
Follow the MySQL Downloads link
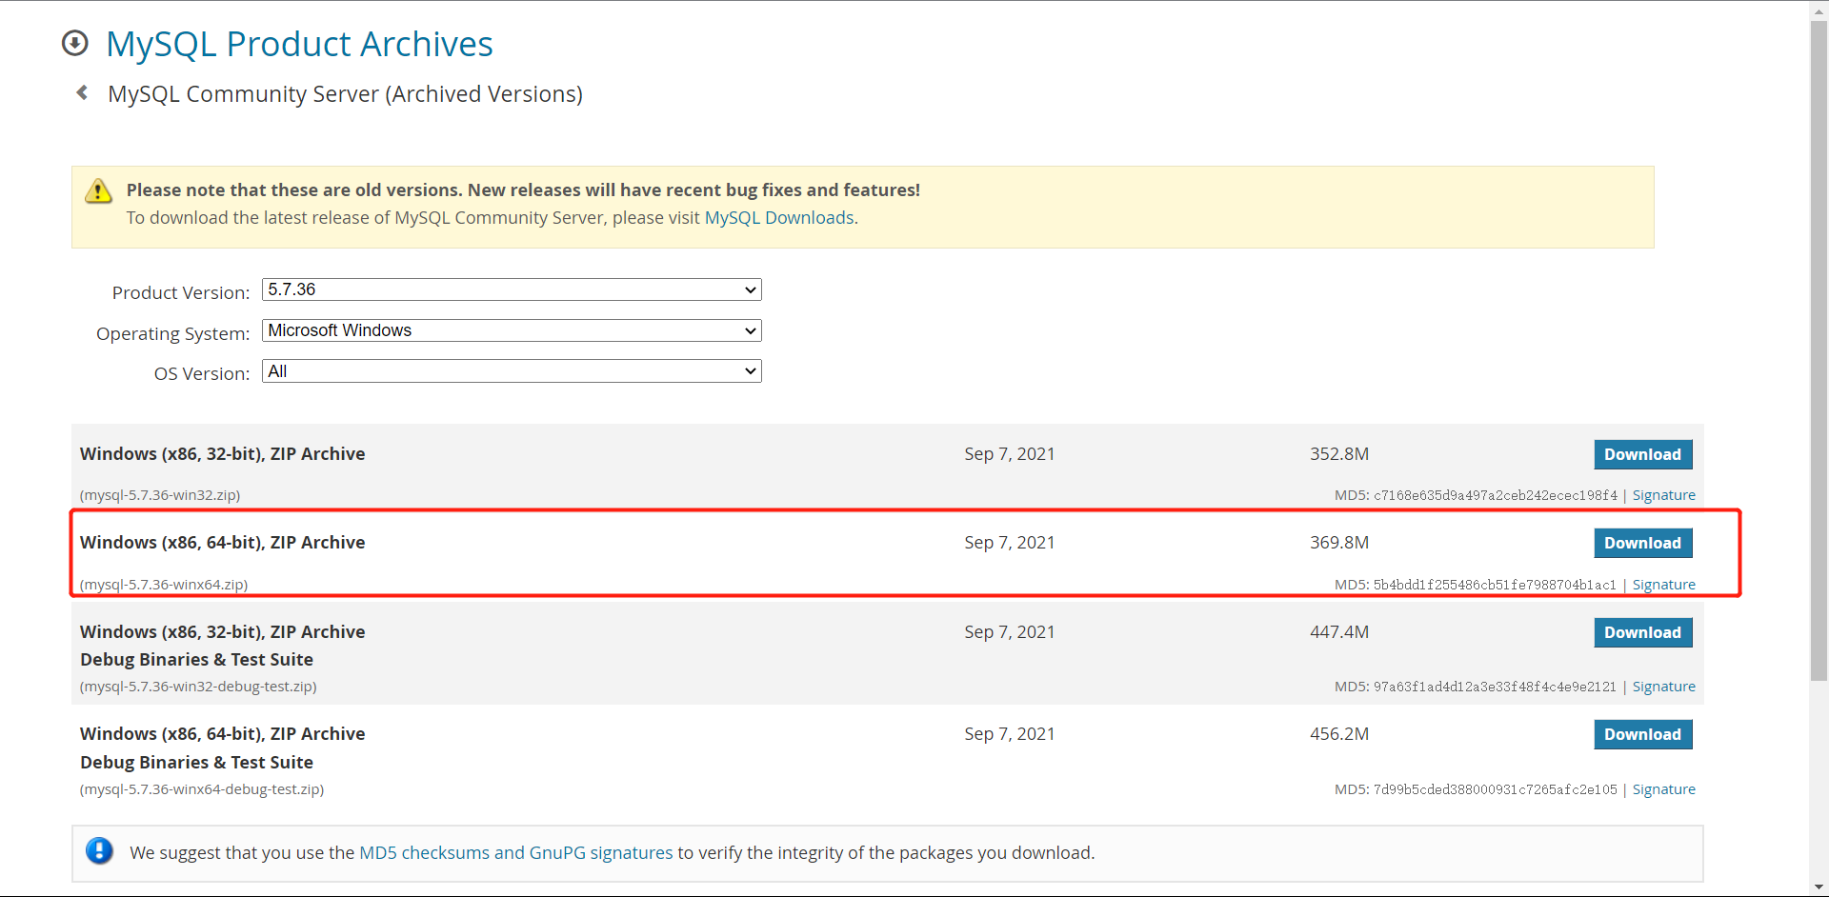coord(778,218)
